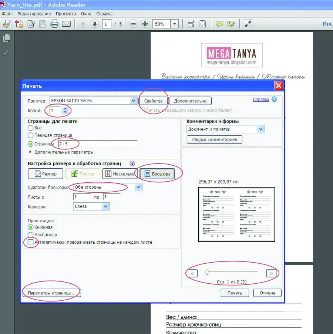
Task: Open the printer EPSON SX130 dropdown
Action: 133,101
